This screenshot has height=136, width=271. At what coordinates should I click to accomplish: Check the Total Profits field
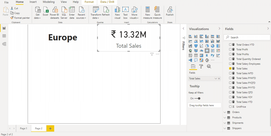(x=230, y=54)
